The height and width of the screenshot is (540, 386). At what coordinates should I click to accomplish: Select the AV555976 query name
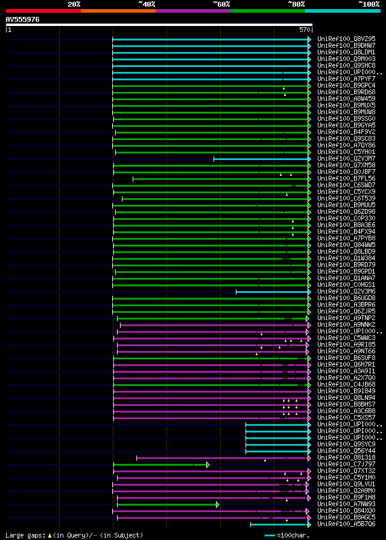22,19
